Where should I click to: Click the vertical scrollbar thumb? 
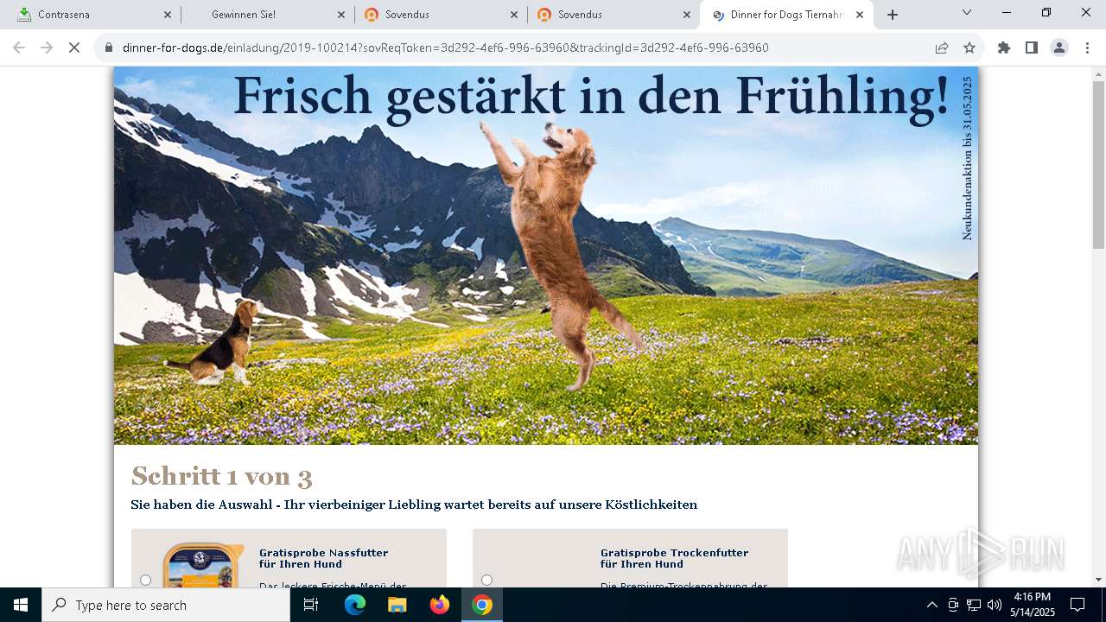click(x=1098, y=164)
